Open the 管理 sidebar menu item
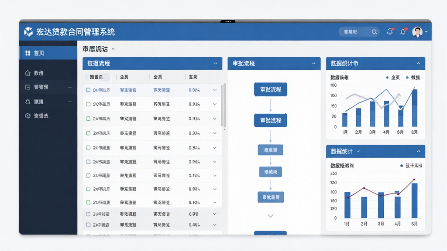 [48, 87]
